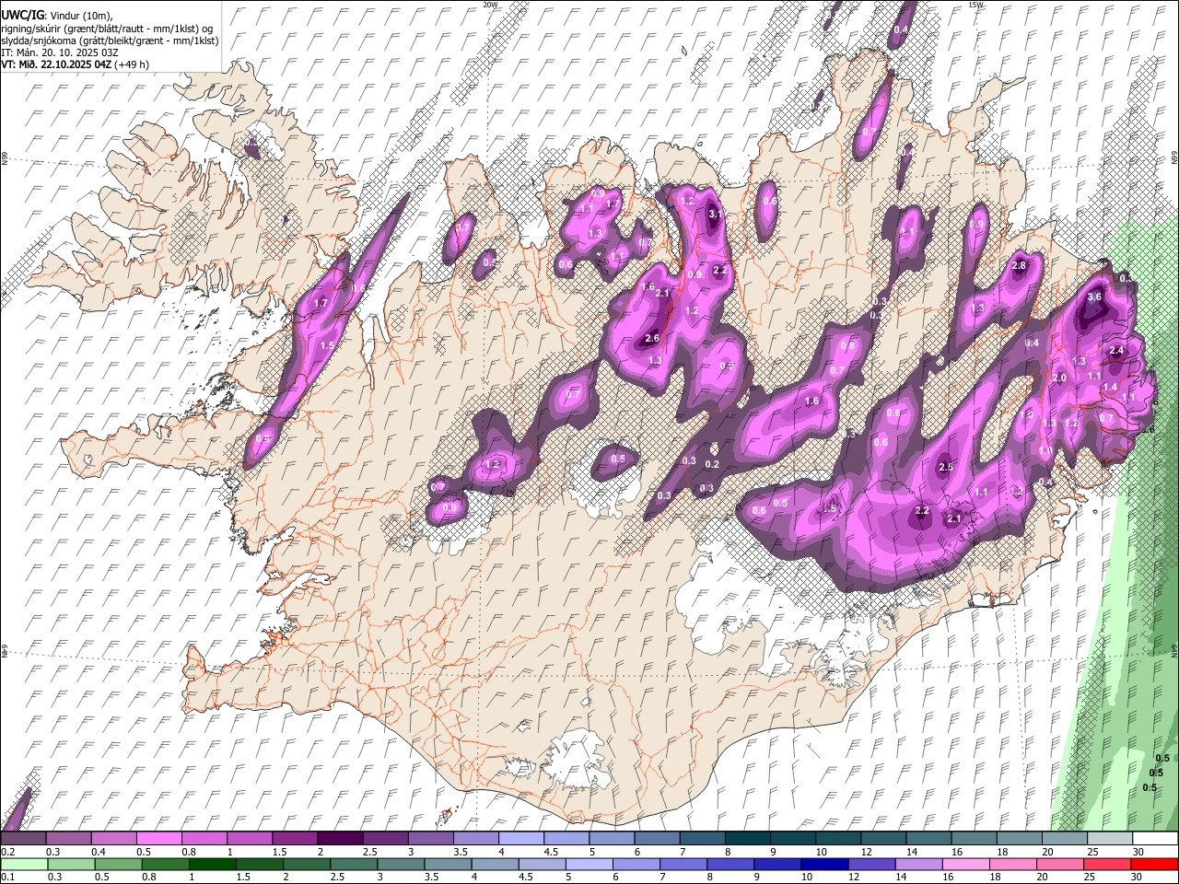The height and width of the screenshot is (884, 1179).
Task: Click the valid time 'VT: Mið. 22.10.2025 04Z (+49 h)'
Action: (75, 64)
